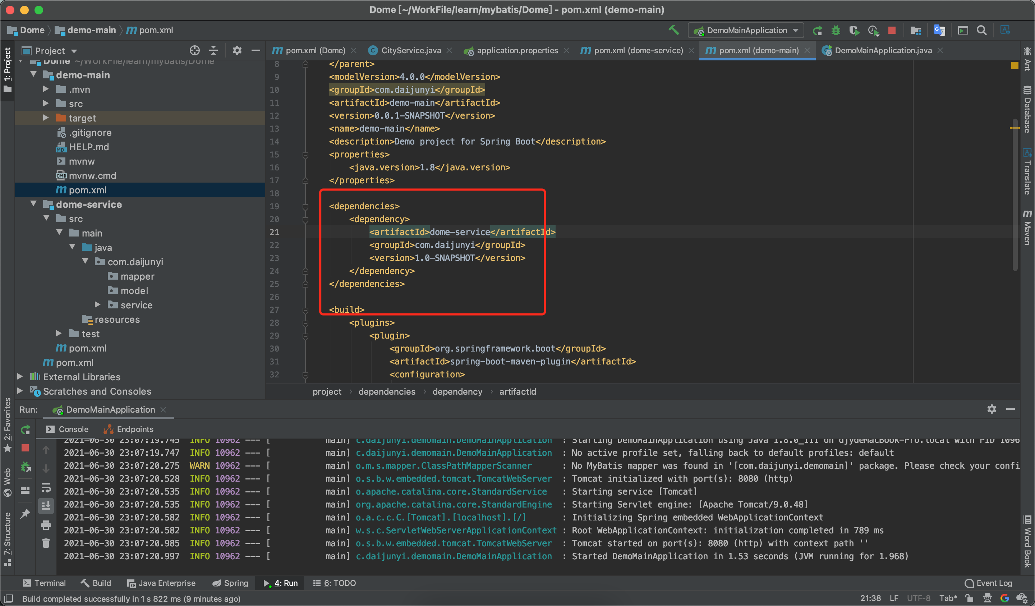Toggle the Maven tool window
The height and width of the screenshot is (606, 1035).
pyautogui.click(x=1027, y=227)
